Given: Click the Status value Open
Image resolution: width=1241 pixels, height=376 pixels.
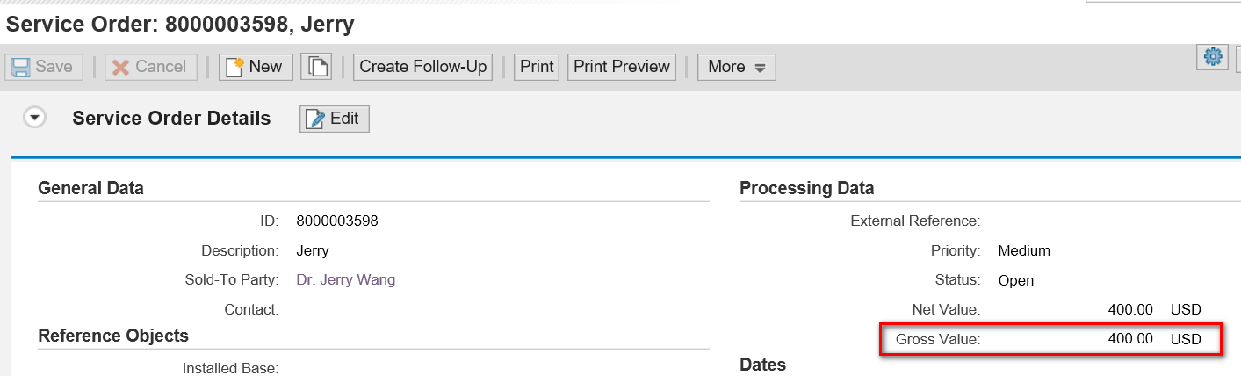Looking at the screenshot, I should click(x=1016, y=280).
